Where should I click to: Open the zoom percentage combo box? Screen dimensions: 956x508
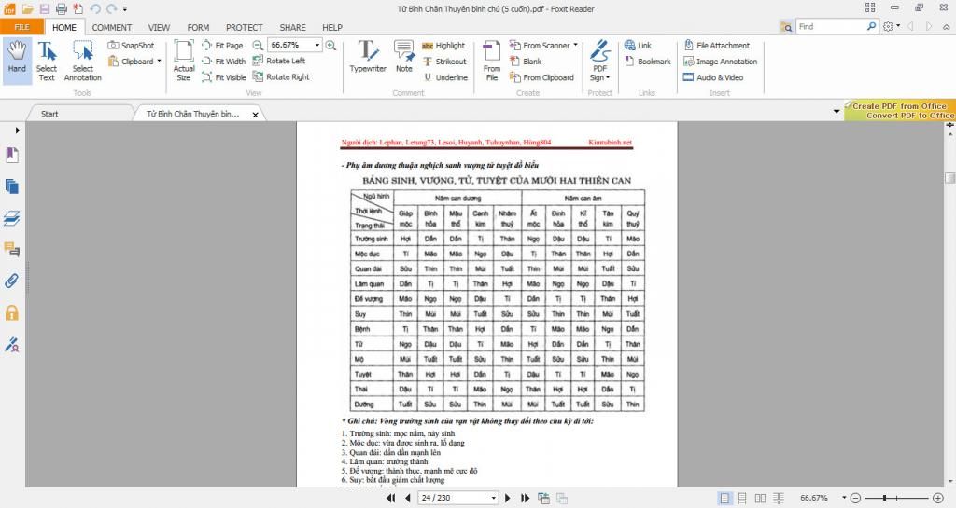pos(294,45)
